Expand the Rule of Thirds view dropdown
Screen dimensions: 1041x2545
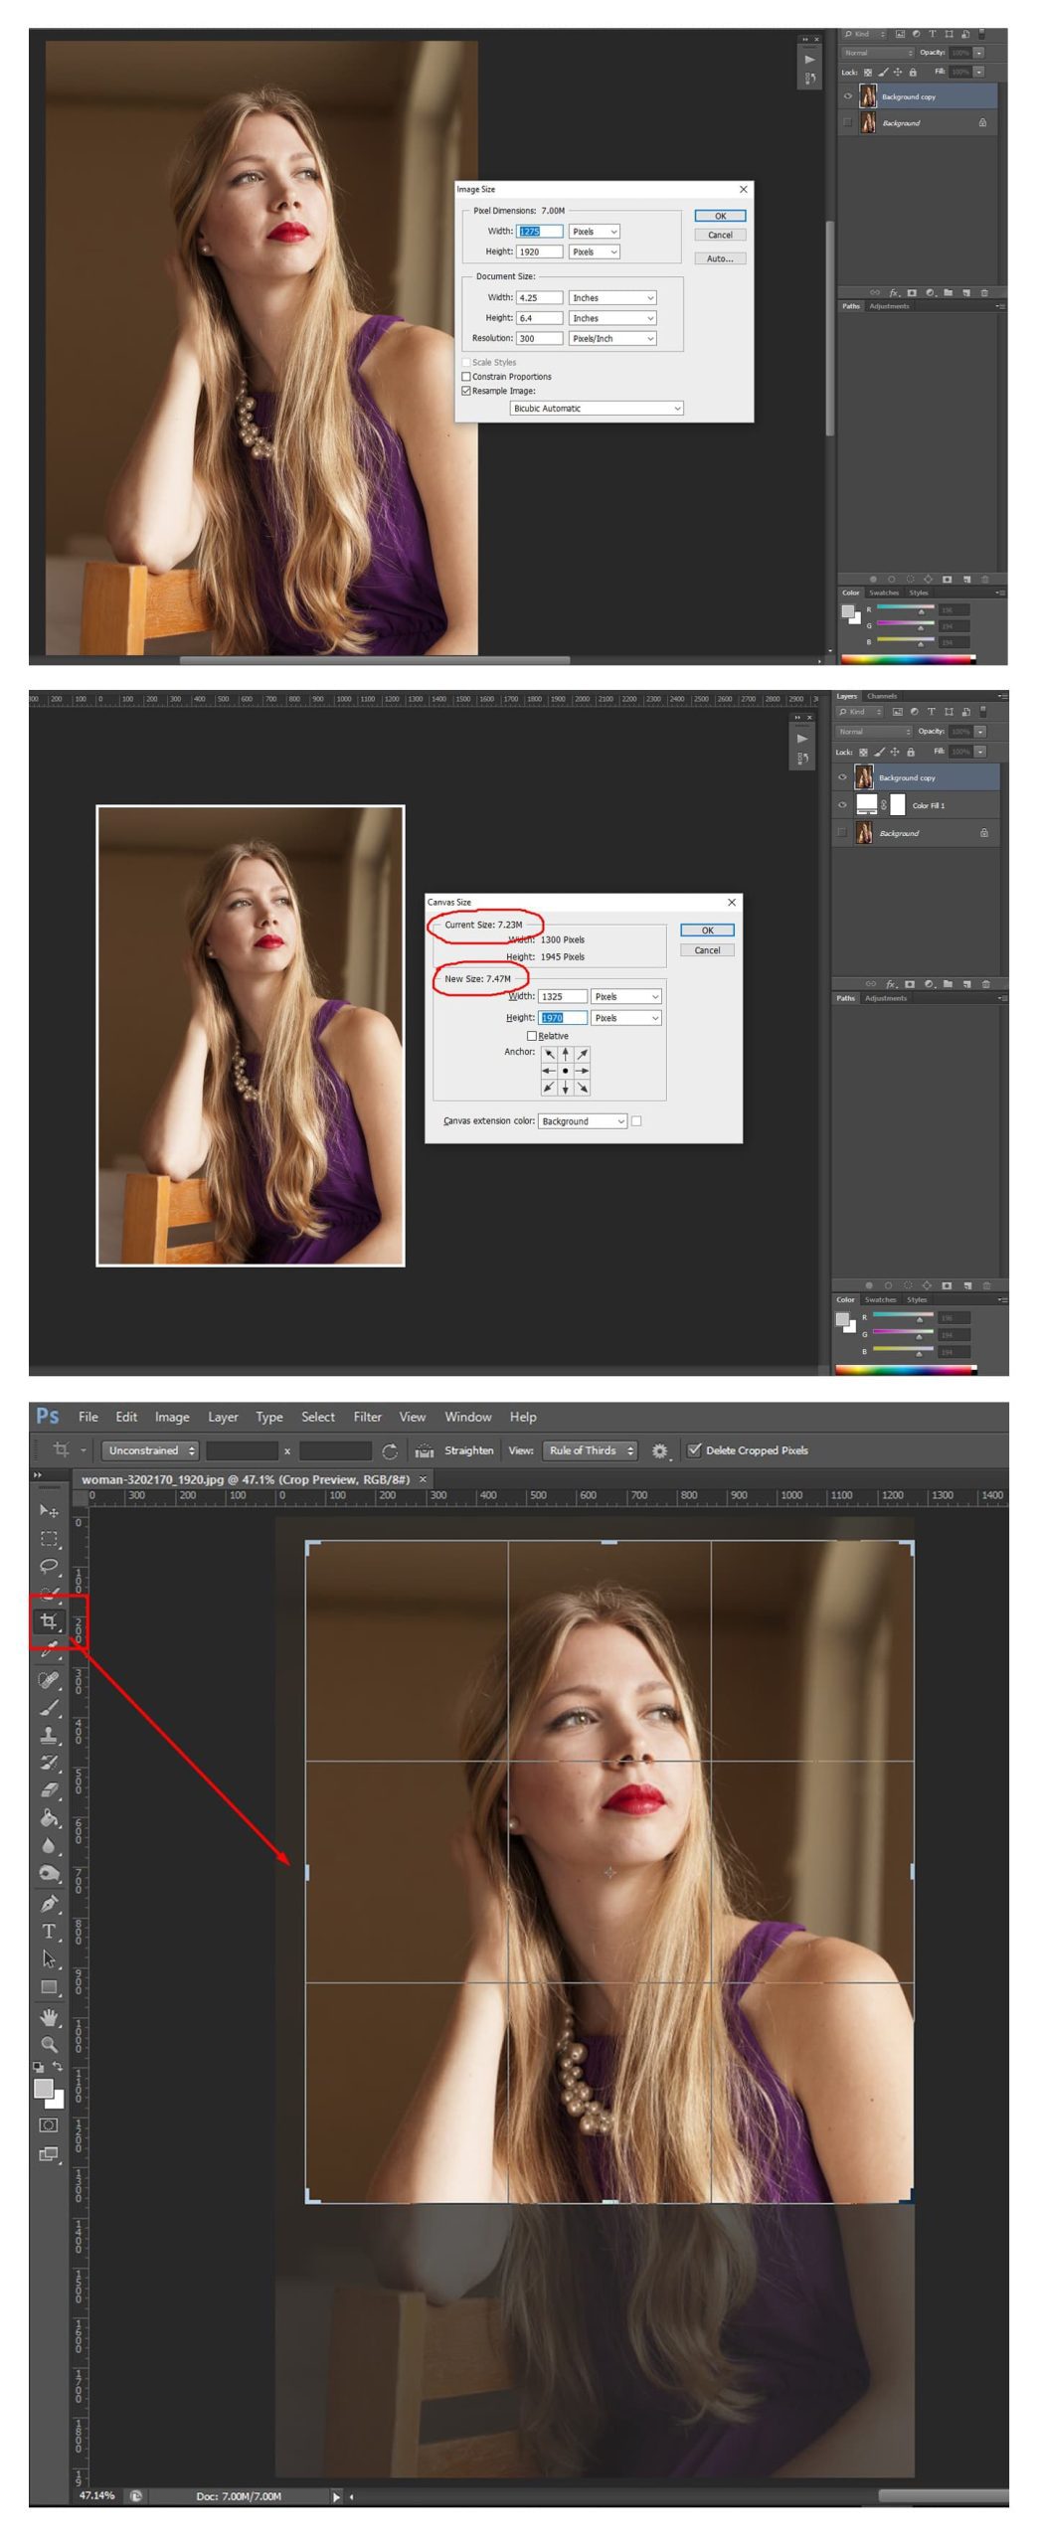coord(590,1450)
